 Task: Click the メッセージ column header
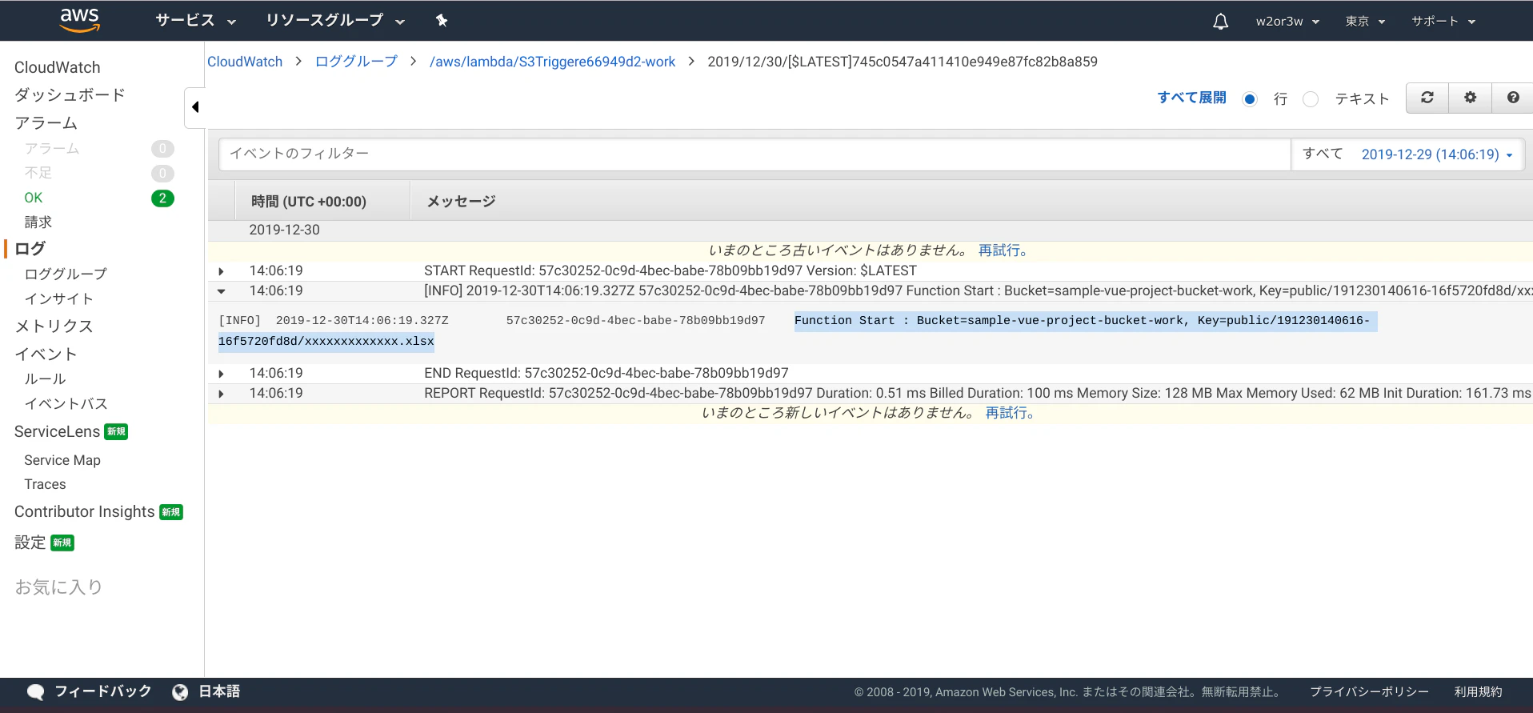[x=461, y=202]
